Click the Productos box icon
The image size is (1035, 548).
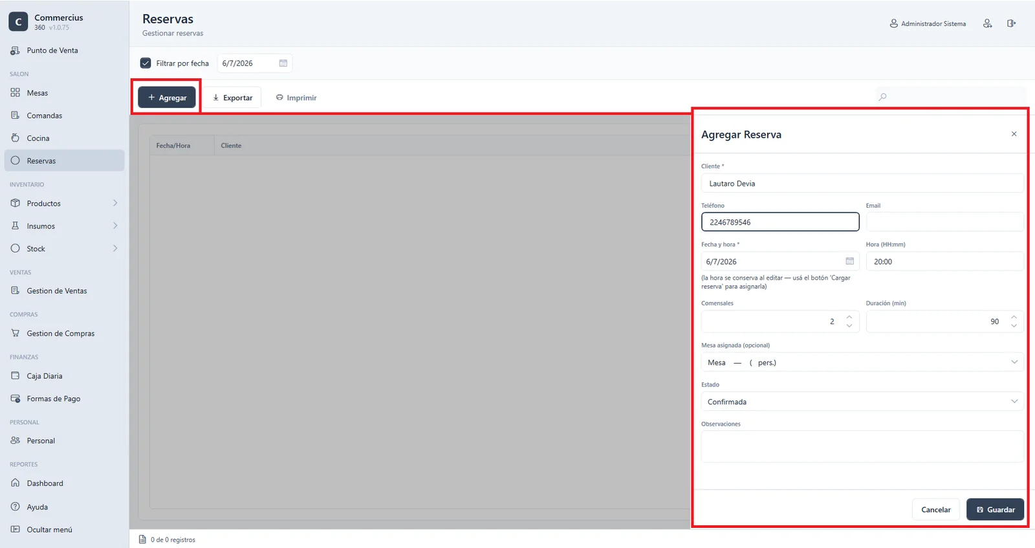[16, 203]
